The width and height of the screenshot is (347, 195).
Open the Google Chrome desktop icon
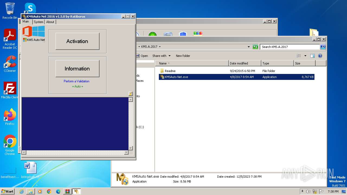tap(10, 145)
